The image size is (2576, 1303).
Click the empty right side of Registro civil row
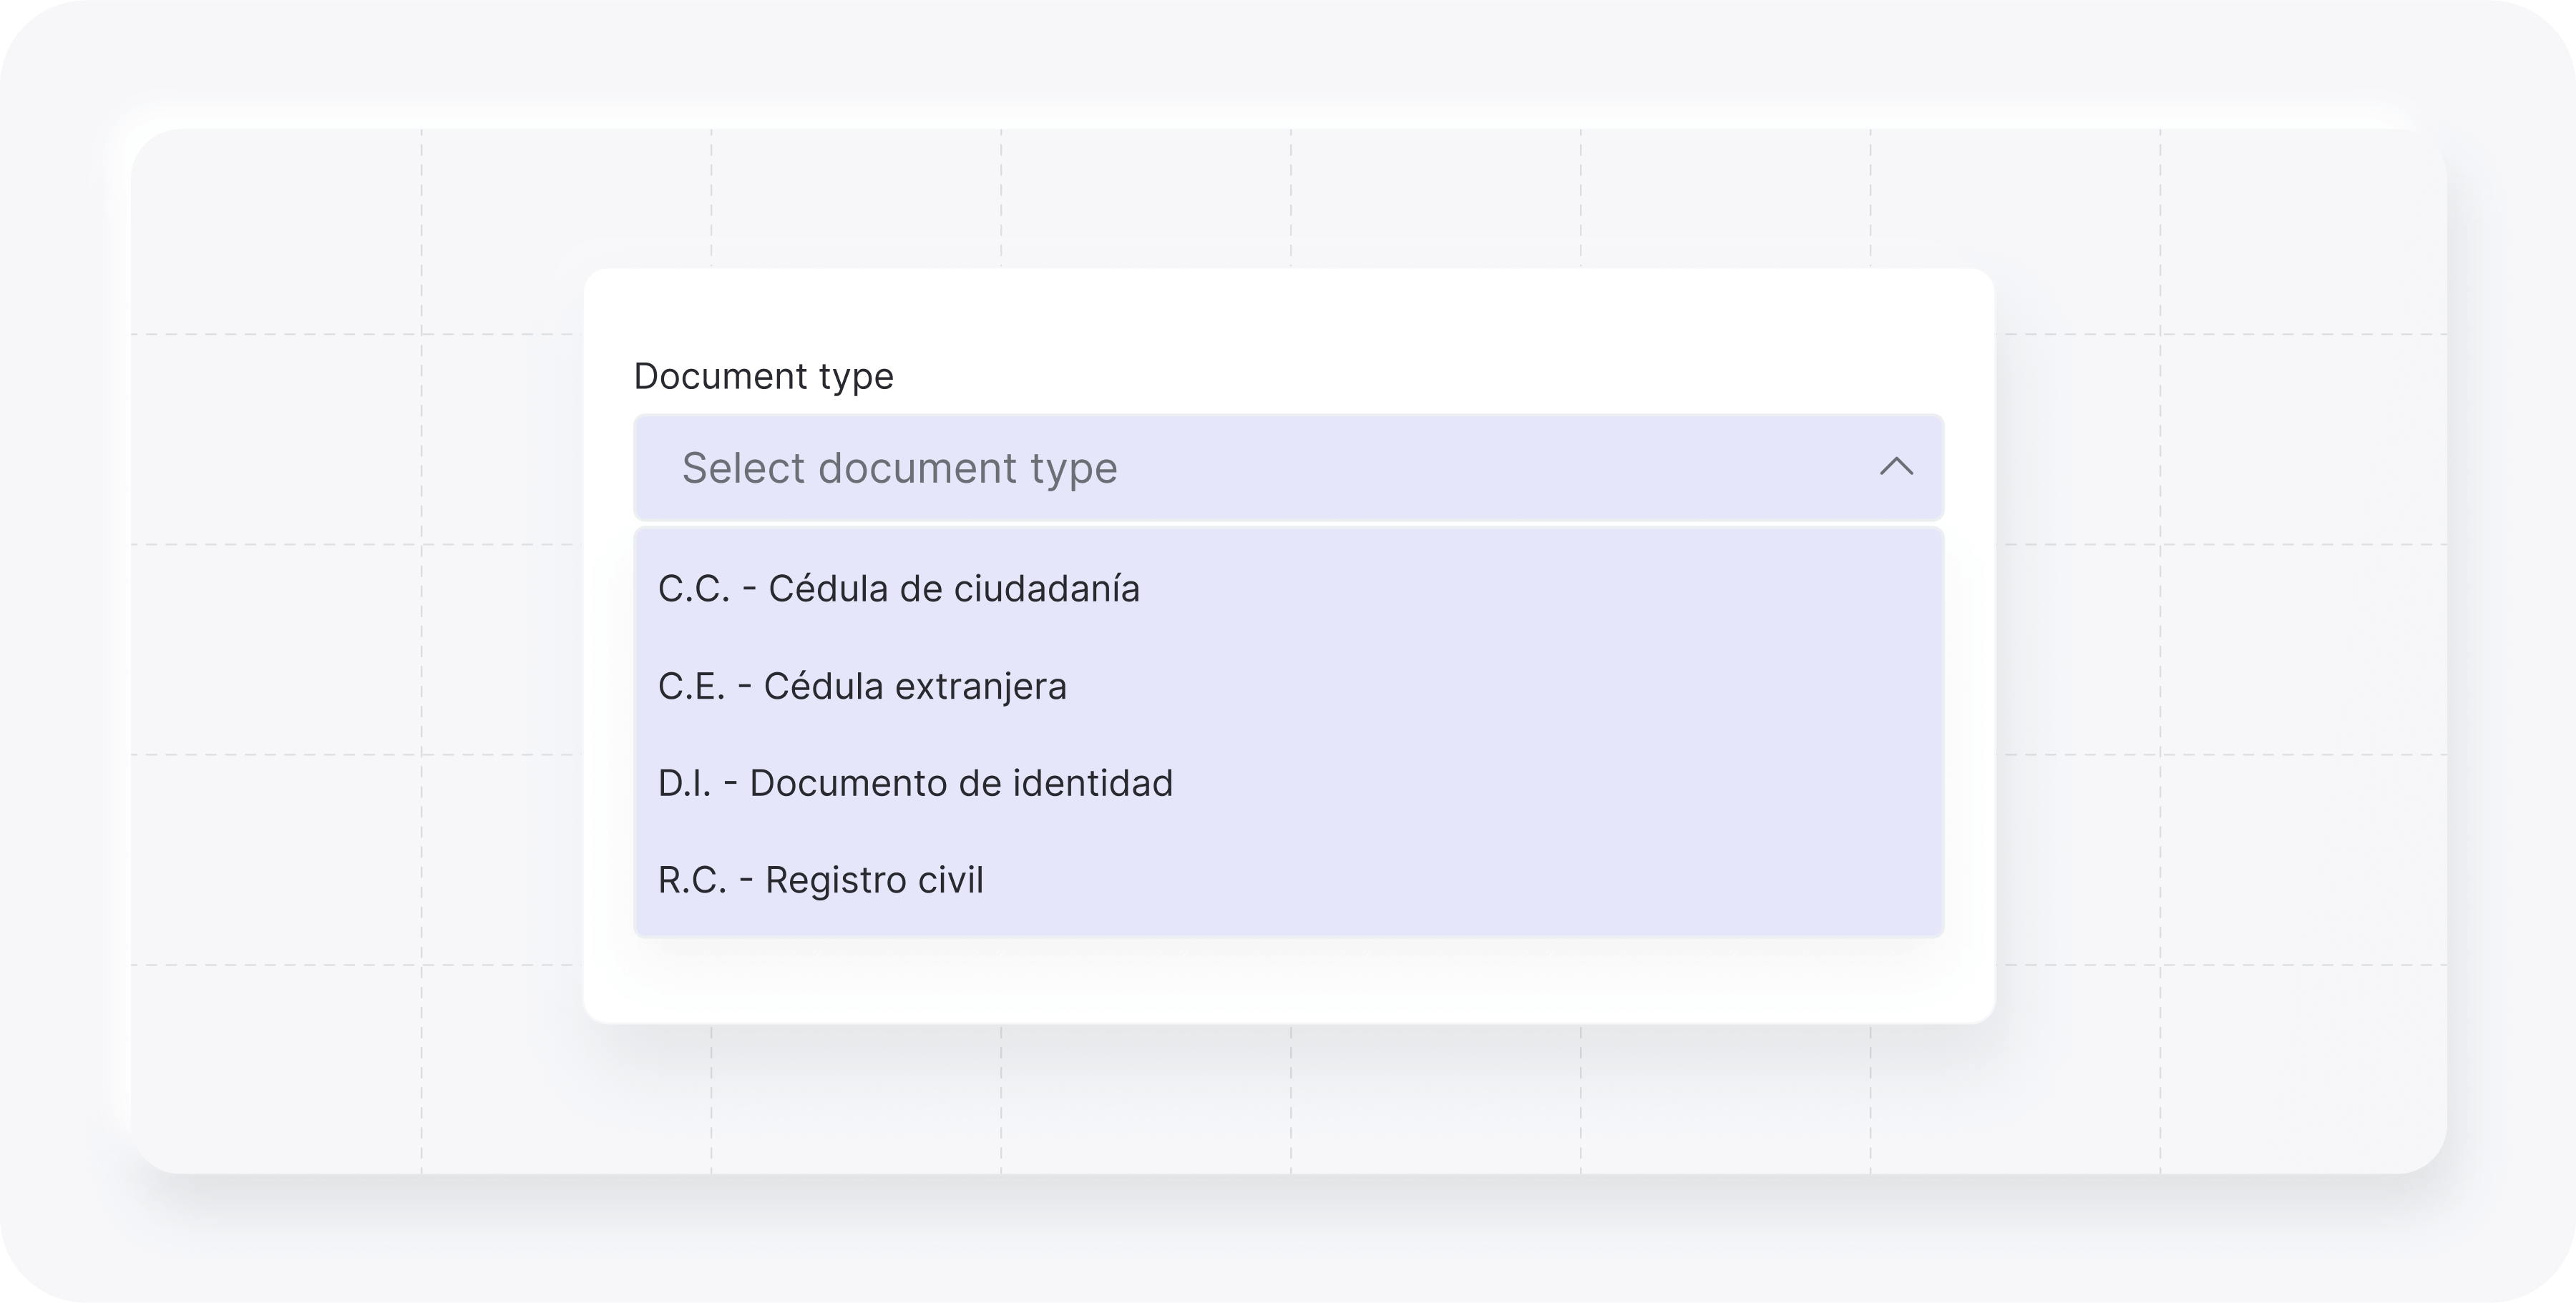click(x=1600, y=880)
